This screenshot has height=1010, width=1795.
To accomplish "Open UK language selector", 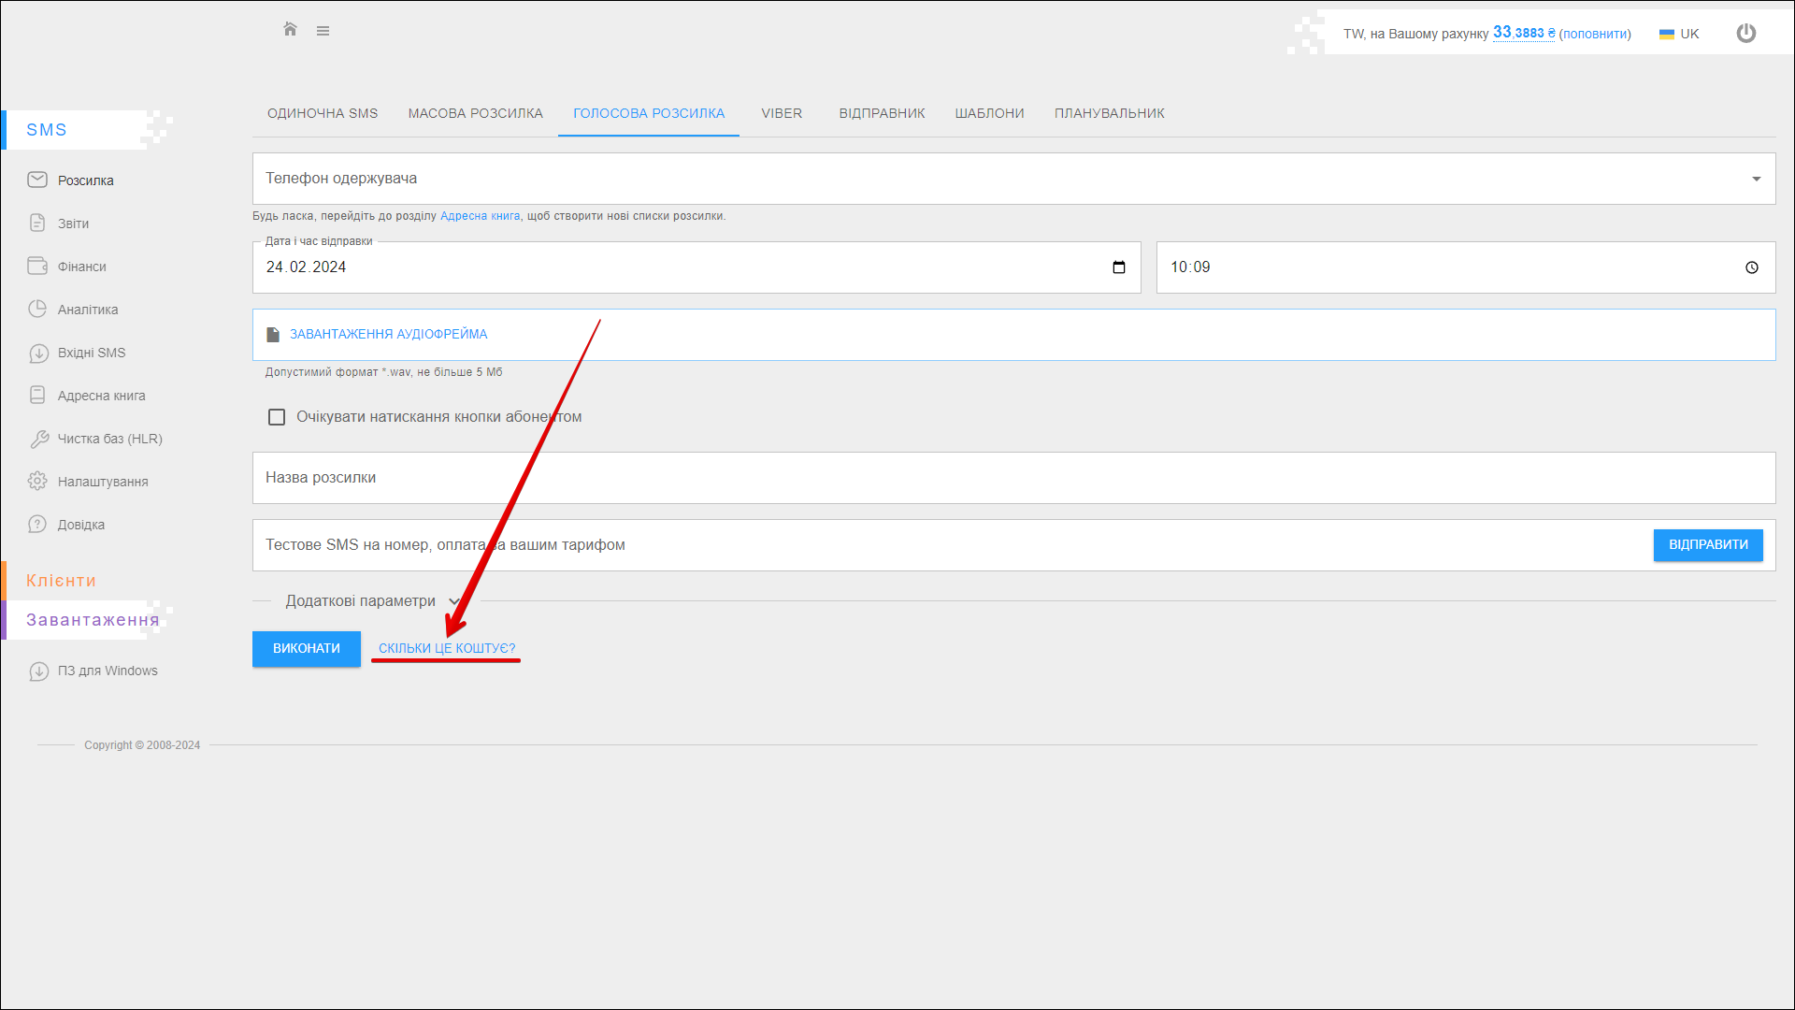I will (1679, 34).
